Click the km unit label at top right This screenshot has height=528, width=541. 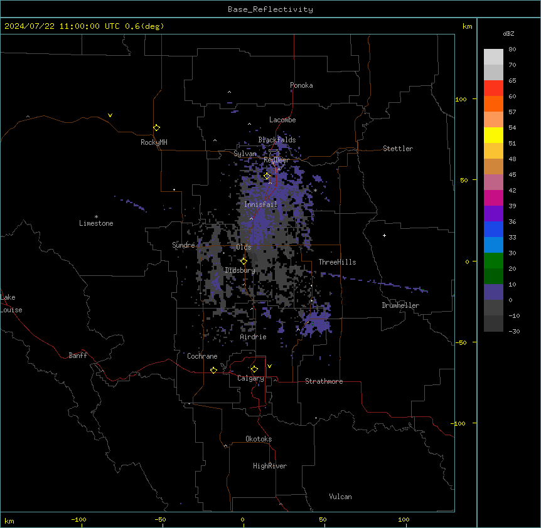[467, 26]
